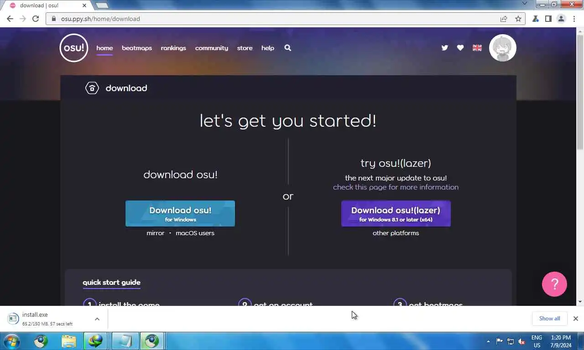
Task: Open the mirror download link
Action: click(155, 233)
